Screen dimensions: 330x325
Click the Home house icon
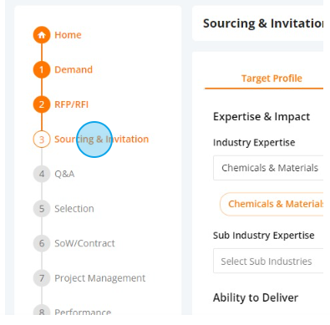pos(42,35)
